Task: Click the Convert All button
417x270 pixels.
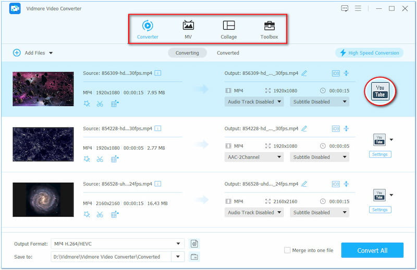Action: click(x=372, y=250)
